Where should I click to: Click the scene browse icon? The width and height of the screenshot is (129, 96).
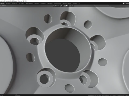click(x=124, y=3)
